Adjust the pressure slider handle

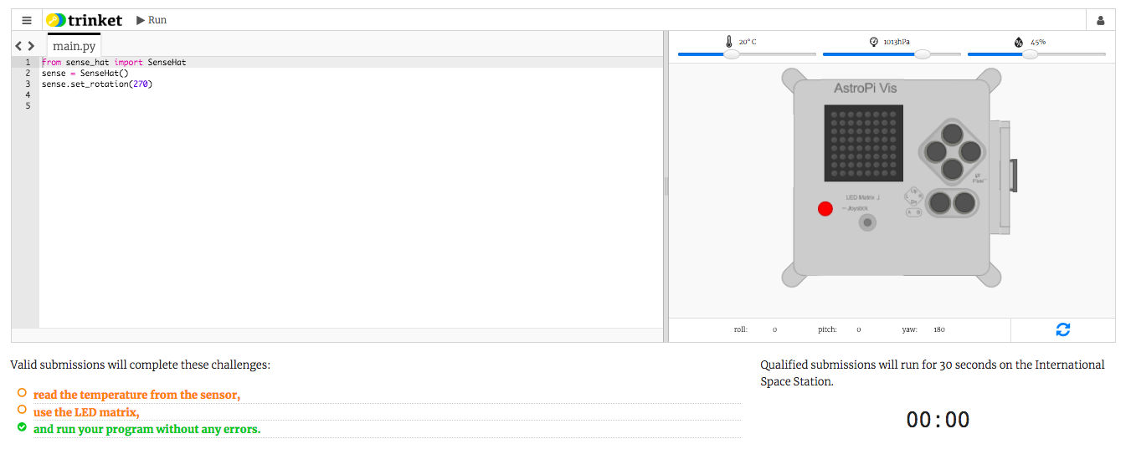point(923,54)
